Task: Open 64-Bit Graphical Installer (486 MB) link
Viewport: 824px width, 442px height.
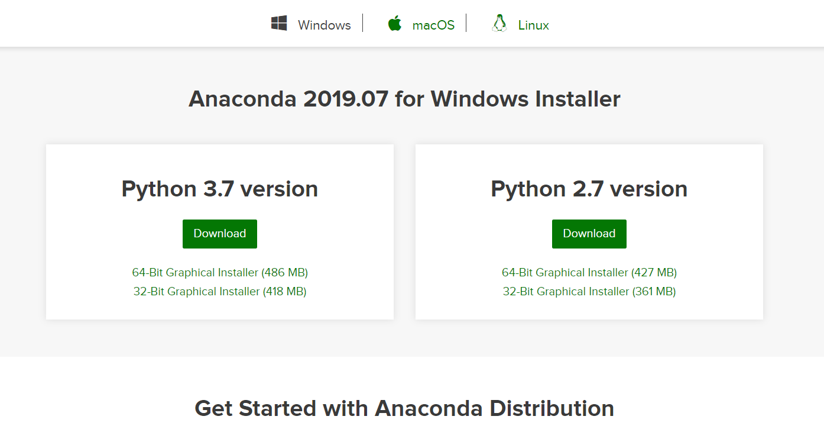Action: (x=220, y=273)
